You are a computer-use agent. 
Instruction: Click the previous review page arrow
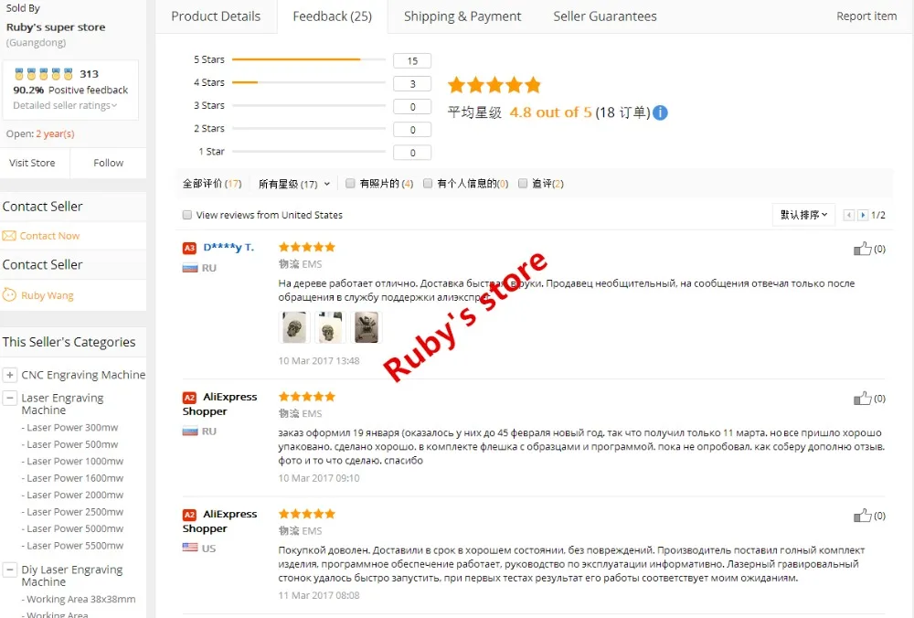849,215
